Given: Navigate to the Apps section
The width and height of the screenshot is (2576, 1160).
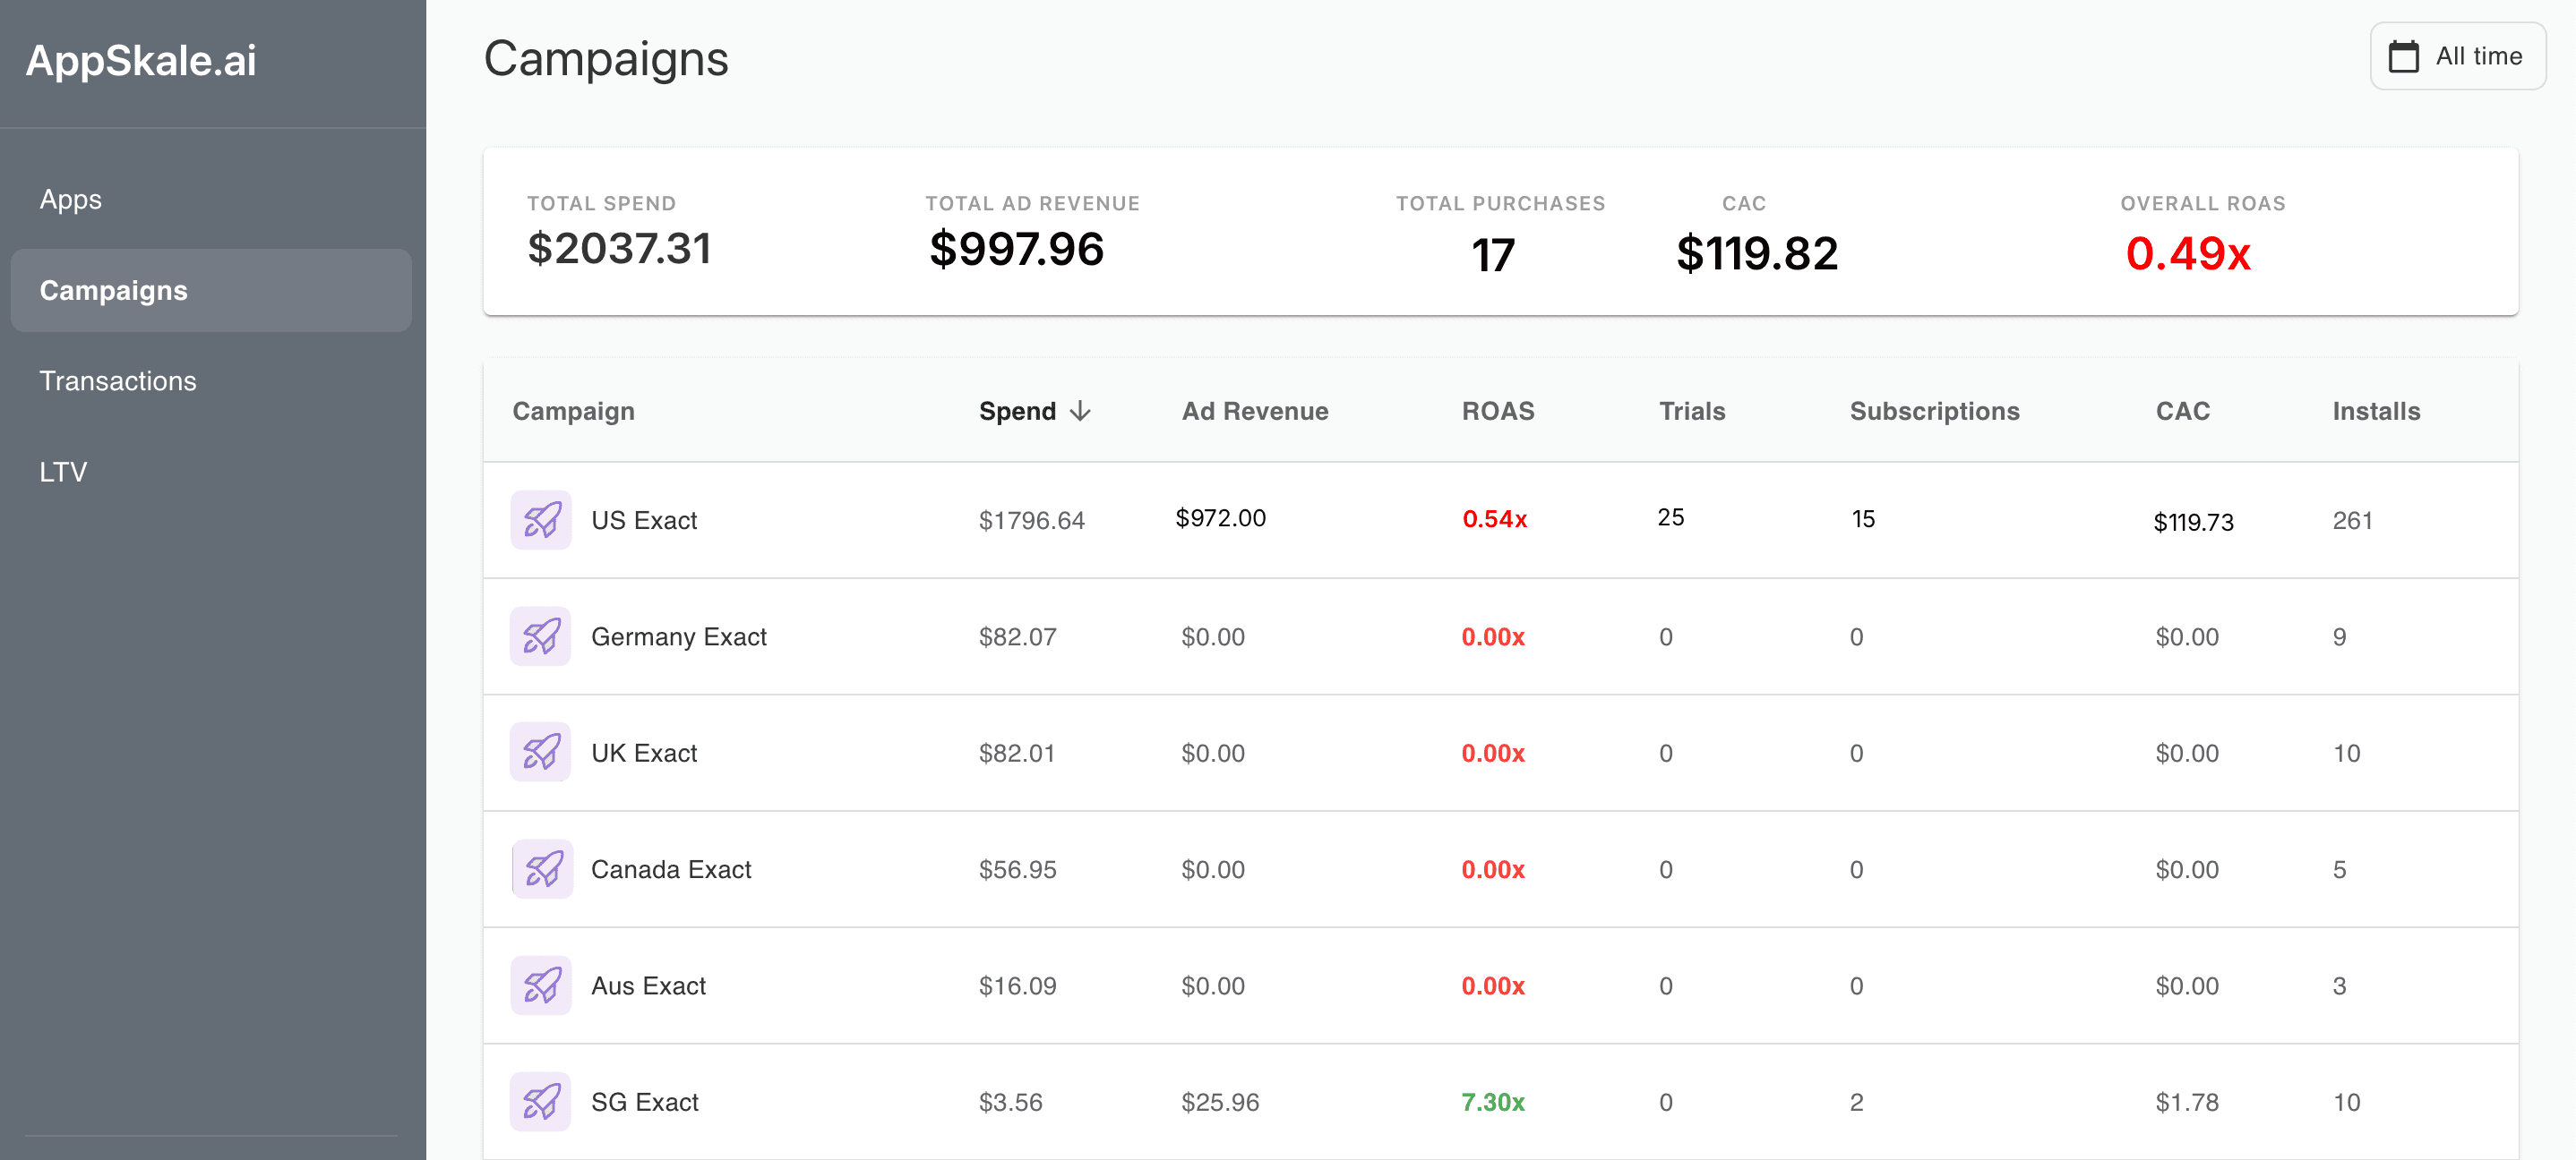Looking at the screenshot, I should coord(70,199).
